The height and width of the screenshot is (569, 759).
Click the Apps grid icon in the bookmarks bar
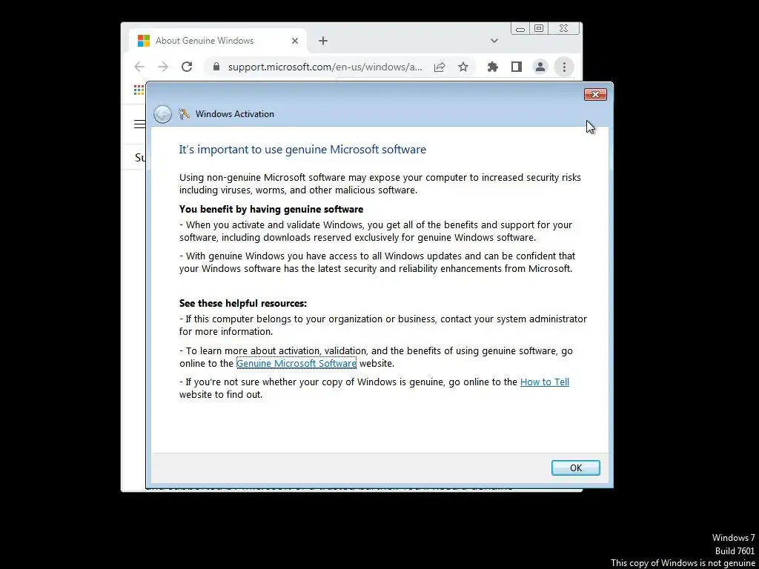(139, 90)
